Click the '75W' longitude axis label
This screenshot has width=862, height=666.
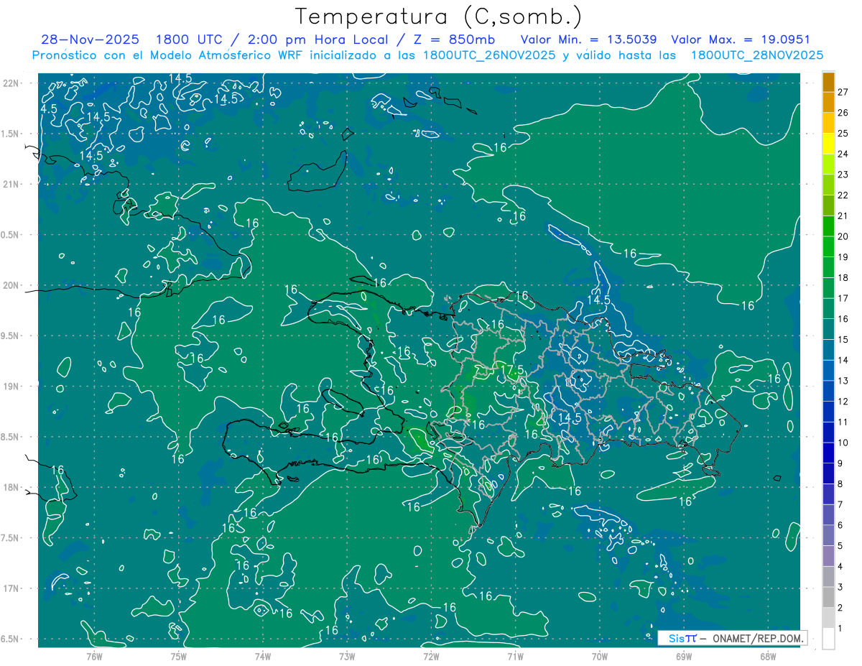[178, 656]
